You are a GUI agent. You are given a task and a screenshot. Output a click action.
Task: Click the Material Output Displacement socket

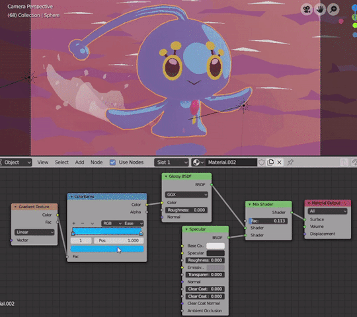point(305,234)
